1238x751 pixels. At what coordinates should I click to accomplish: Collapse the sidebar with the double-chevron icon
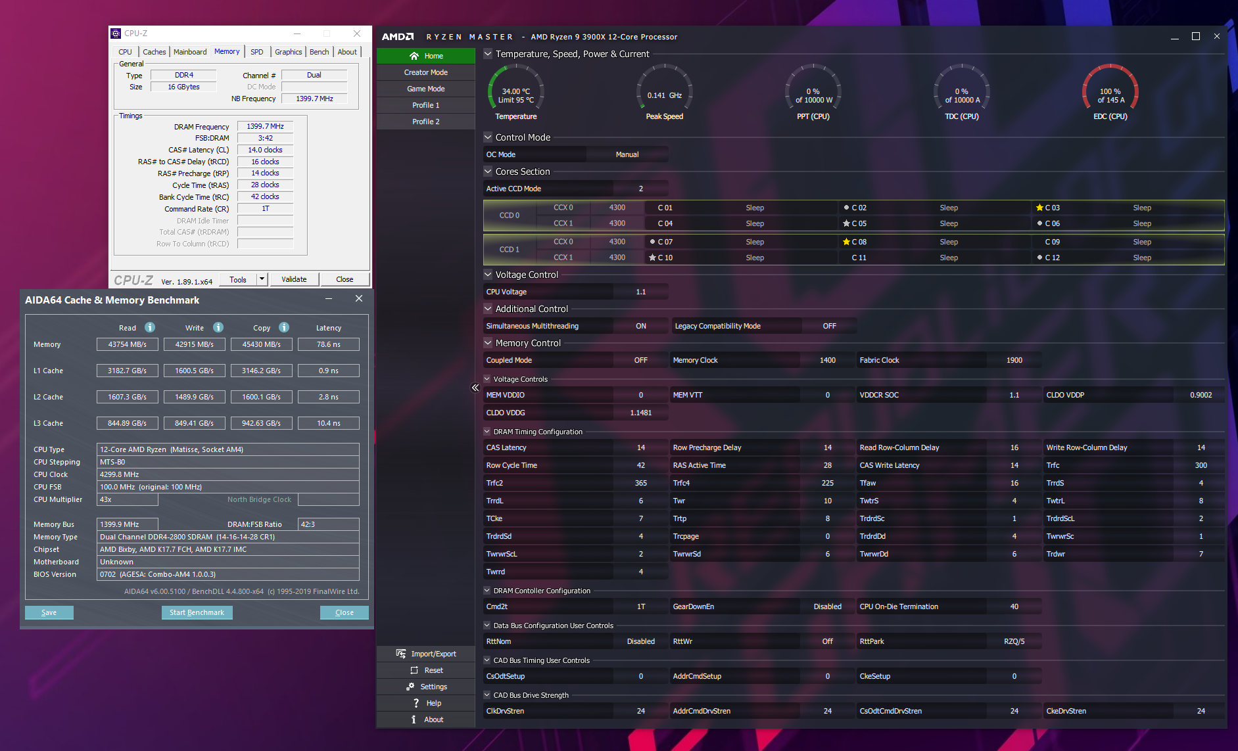click(x=475, y=388)
